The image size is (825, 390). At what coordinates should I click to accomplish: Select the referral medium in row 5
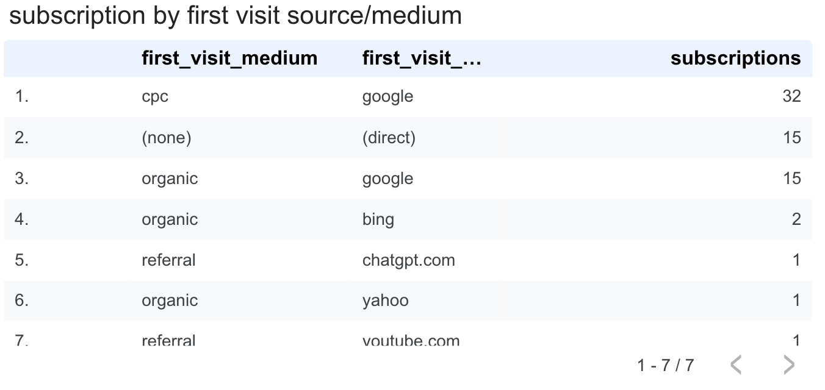pos(168,260)
